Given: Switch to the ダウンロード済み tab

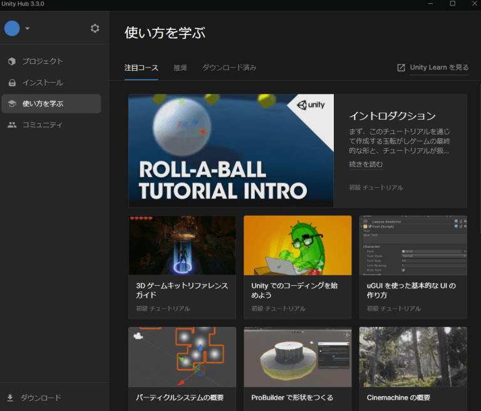Looking at the screenshot, I should (229, 68).
